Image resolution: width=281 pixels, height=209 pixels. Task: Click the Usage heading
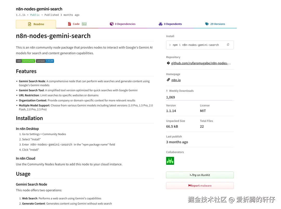coord(23,174)
